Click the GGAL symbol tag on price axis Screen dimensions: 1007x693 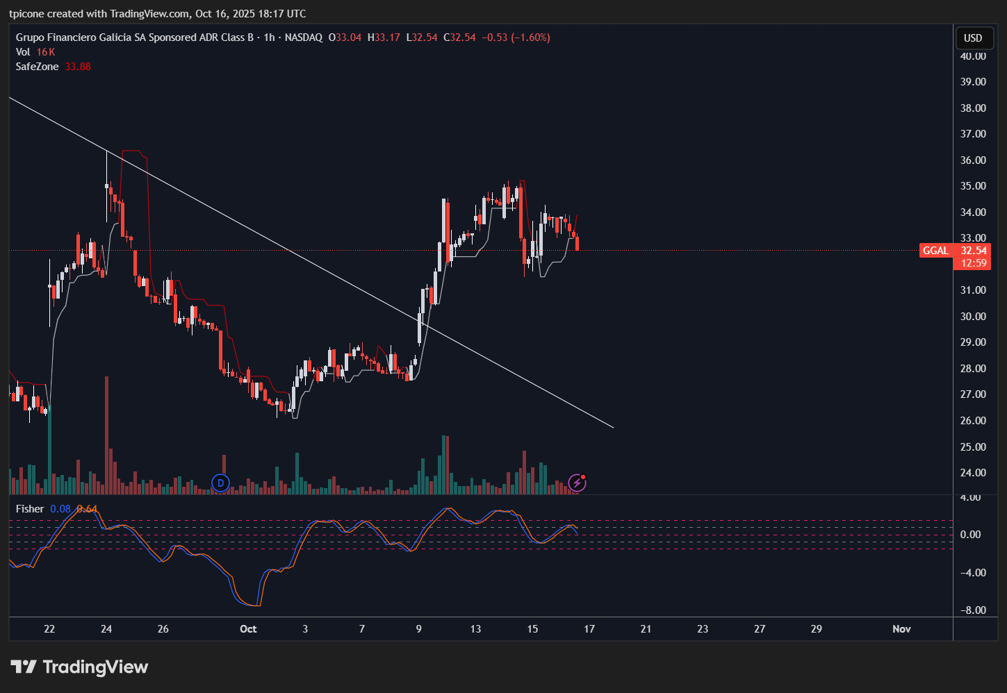(935, 251)
